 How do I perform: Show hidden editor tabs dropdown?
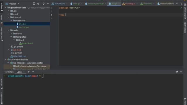pos(177,4)
